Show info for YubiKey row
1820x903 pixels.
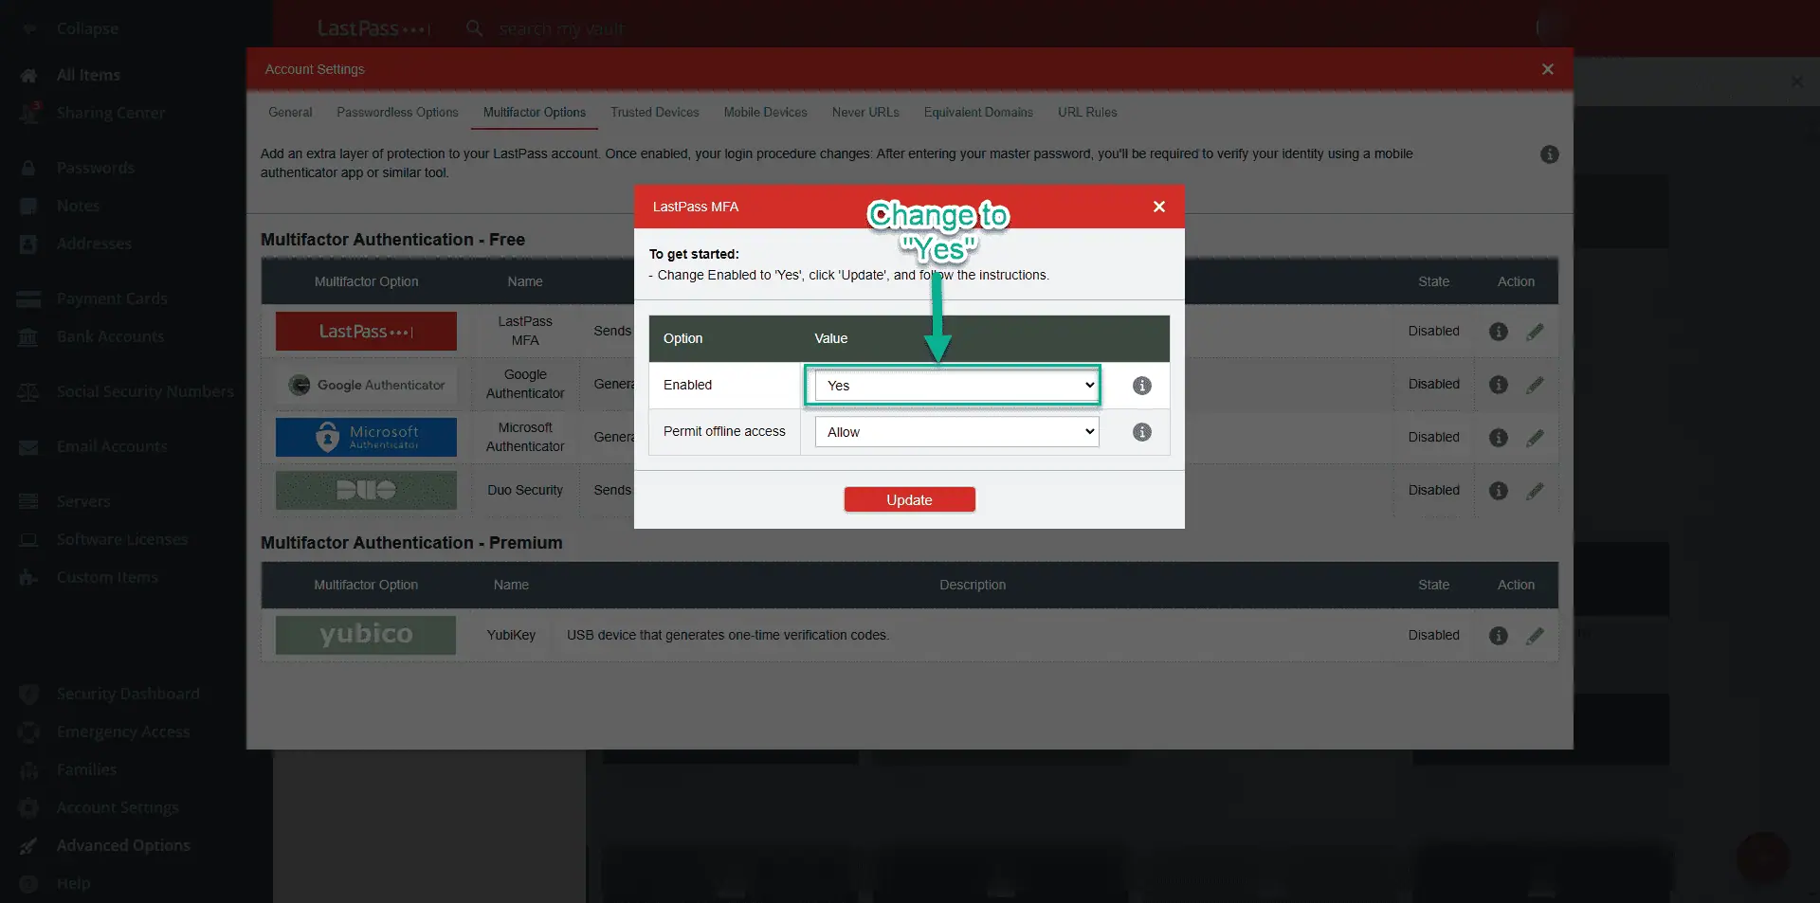tap(1498, 636)
